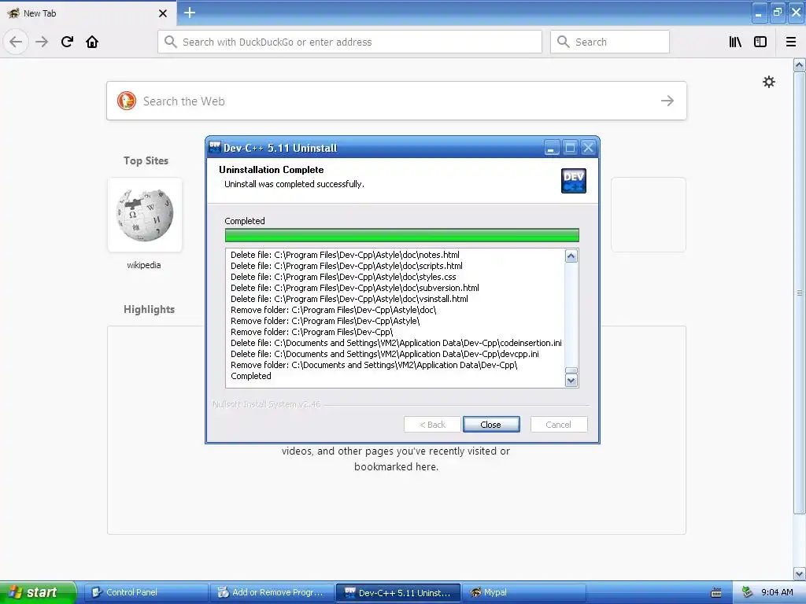Image resolution: width=806 pixels, height=604 pixels.
Task: Click the toolbar Search box
Action: tap(610, 42)
